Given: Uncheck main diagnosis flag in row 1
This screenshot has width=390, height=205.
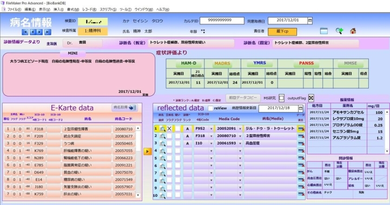Looking at the screenshot, I should point(169,128).
